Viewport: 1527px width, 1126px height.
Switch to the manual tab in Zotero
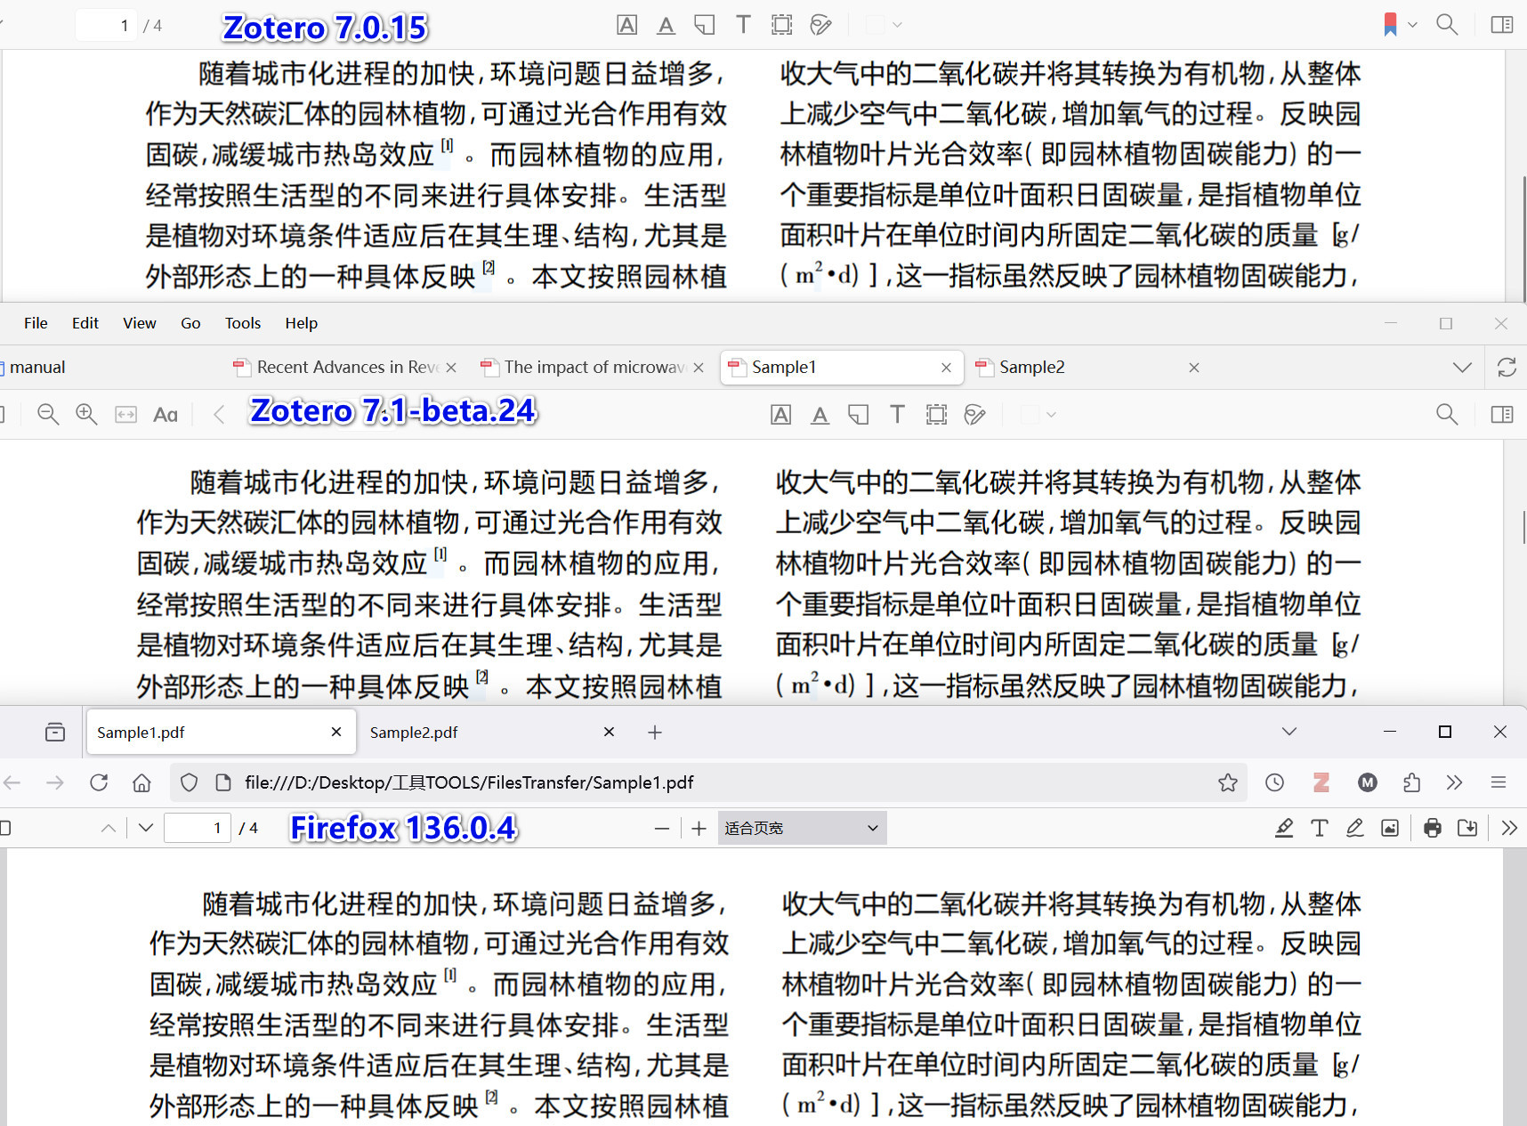coord(37,367)
